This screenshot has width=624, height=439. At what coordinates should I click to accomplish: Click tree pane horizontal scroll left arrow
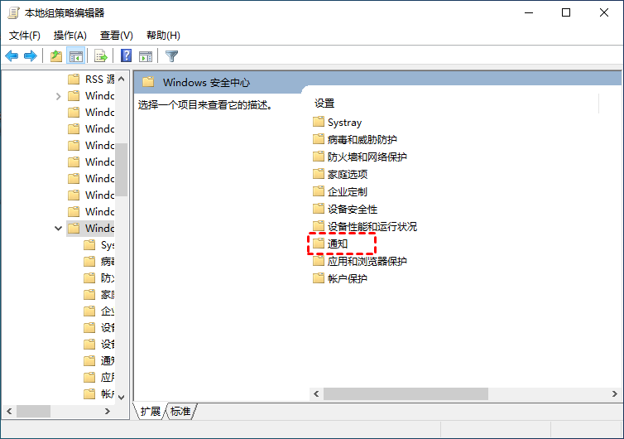(x=9, y=411)
